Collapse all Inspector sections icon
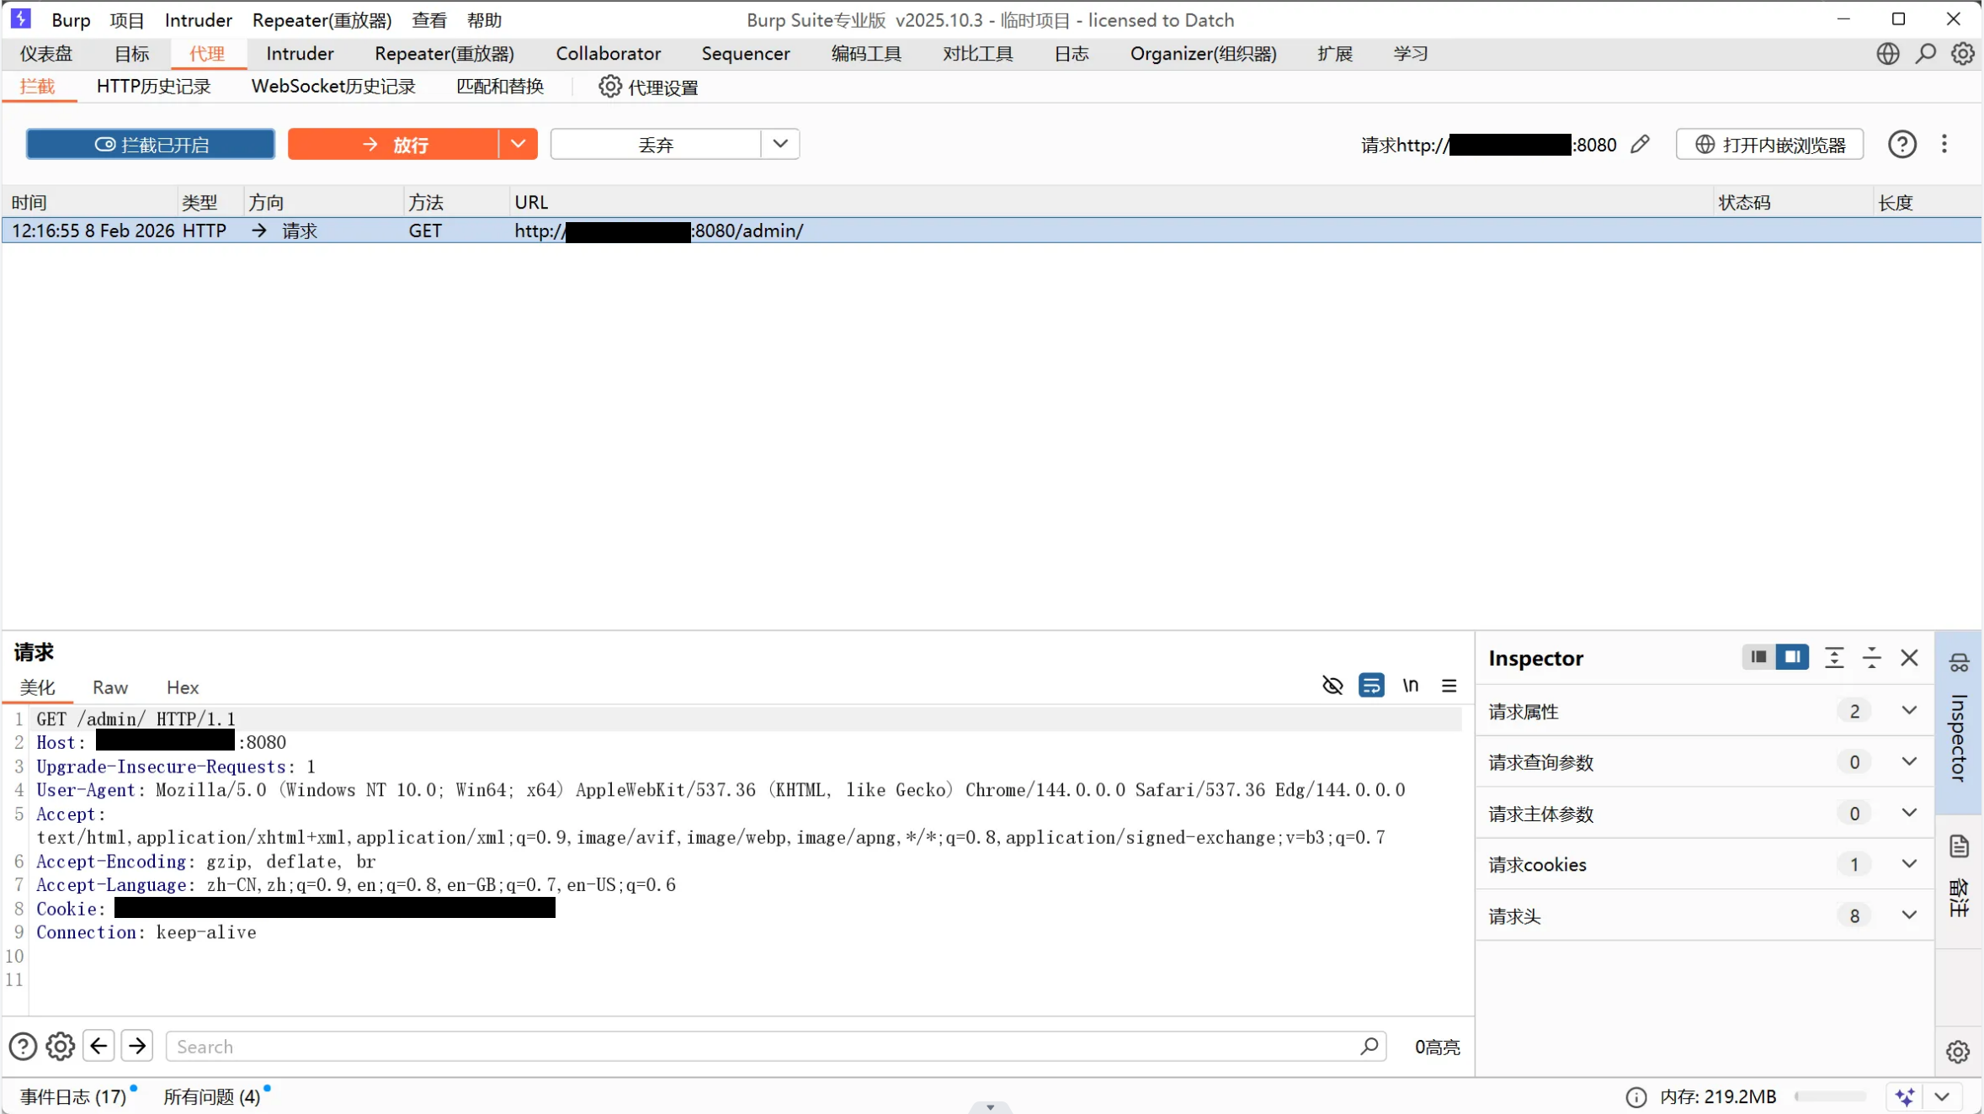The width and height of the screenshot is (1984, 1114). [1872, 658]
